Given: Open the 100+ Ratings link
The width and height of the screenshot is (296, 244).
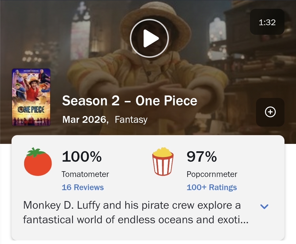Looking at the screenshot, I should [212, 187].
